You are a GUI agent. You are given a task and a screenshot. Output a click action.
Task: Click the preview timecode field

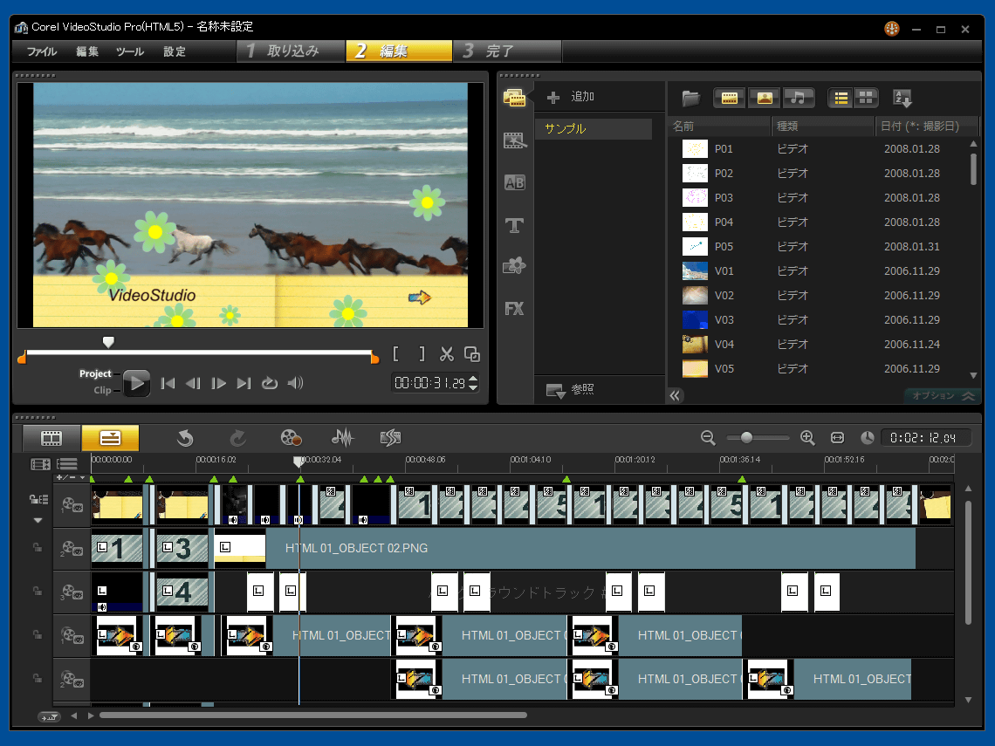(429, 383)
